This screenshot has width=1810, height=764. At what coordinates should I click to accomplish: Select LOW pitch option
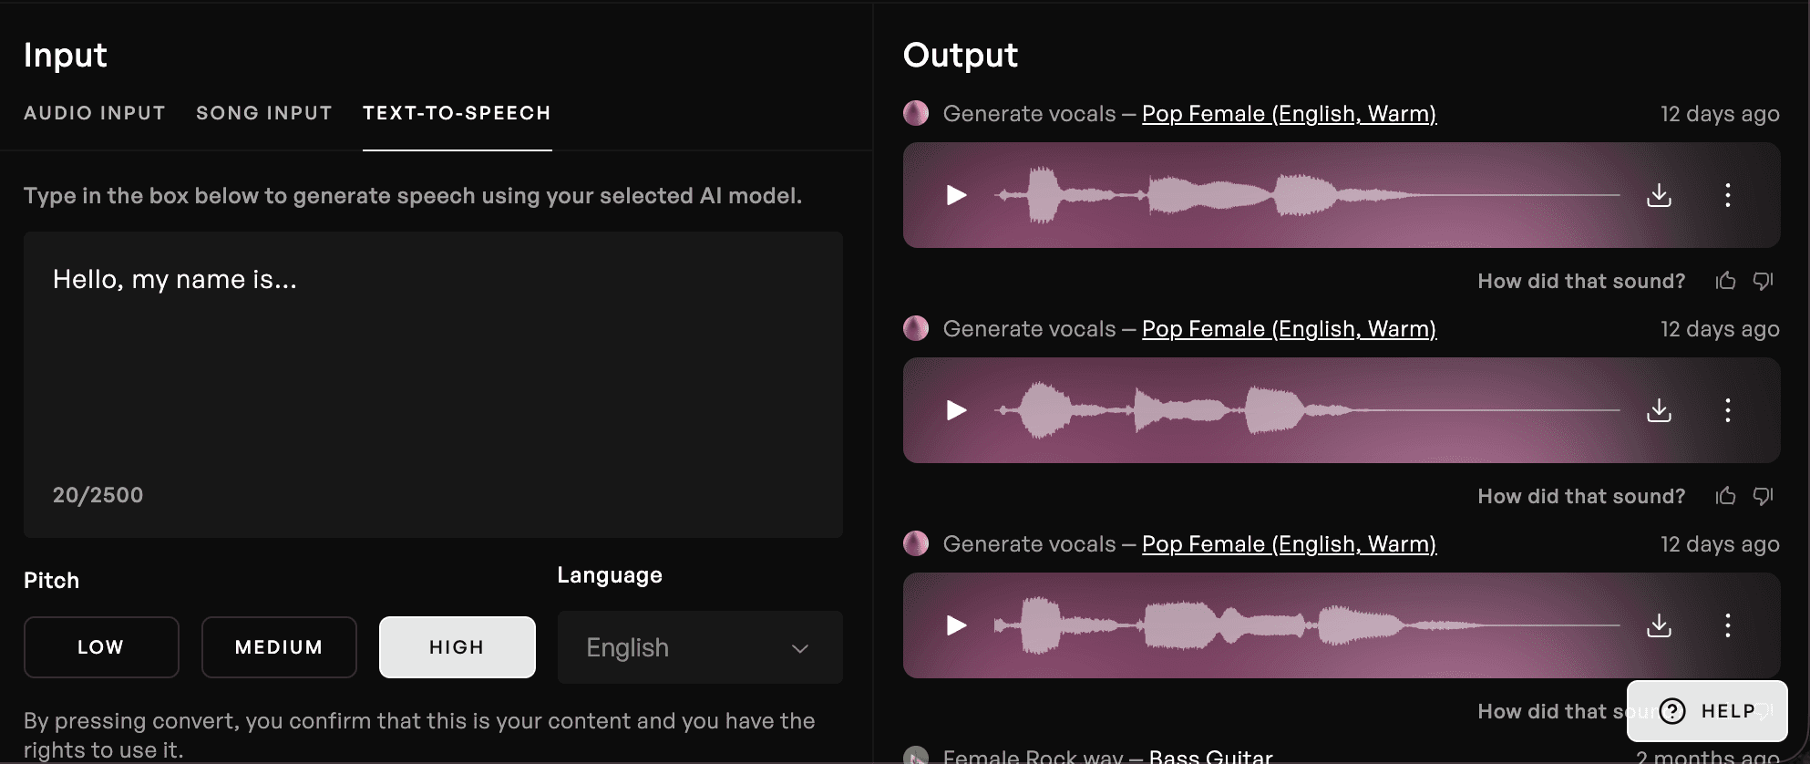tap(101, 647)
